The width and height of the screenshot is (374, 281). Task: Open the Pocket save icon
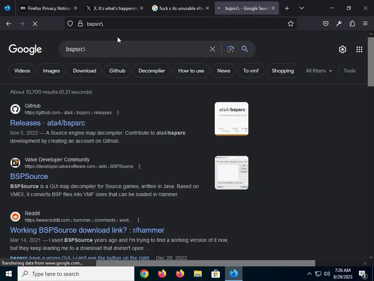click(x=325, y=24)
